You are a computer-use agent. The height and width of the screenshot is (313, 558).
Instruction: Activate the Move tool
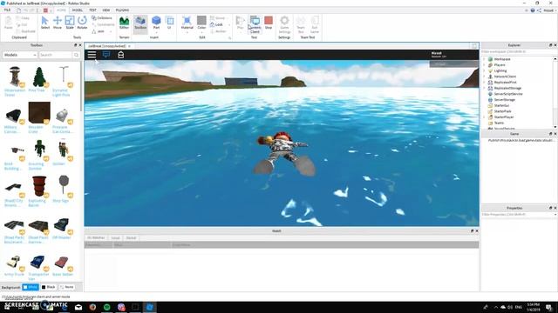point(58,23)
